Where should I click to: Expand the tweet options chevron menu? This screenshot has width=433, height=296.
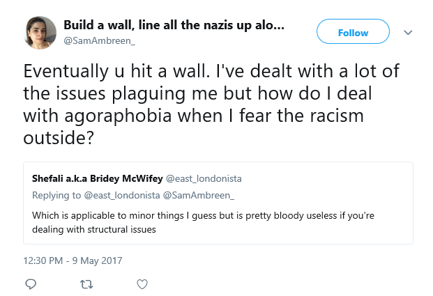[408, 33]
